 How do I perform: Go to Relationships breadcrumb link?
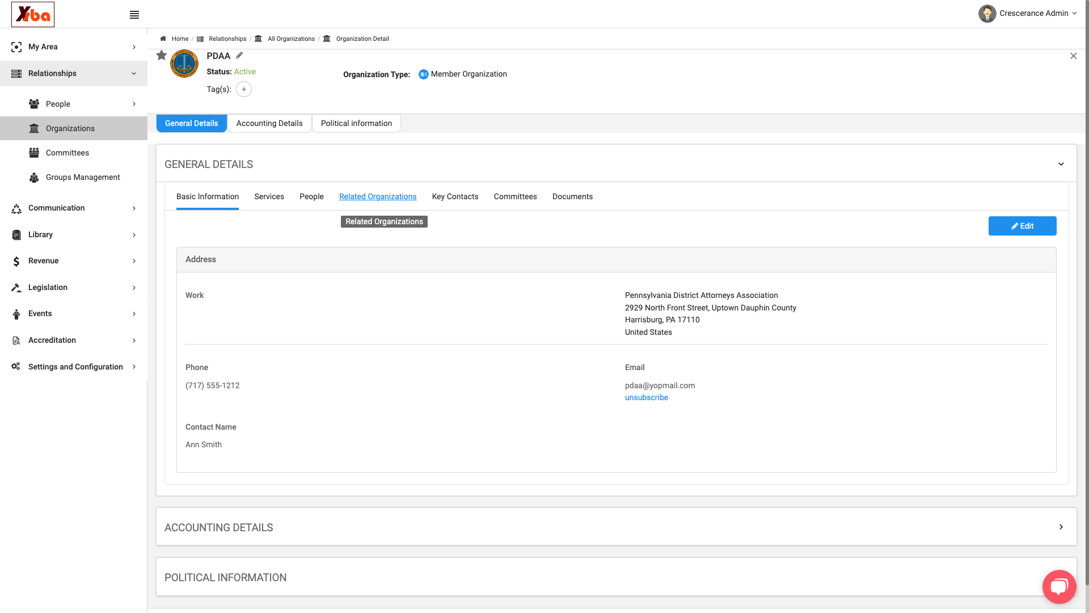(x=227, y=39)
